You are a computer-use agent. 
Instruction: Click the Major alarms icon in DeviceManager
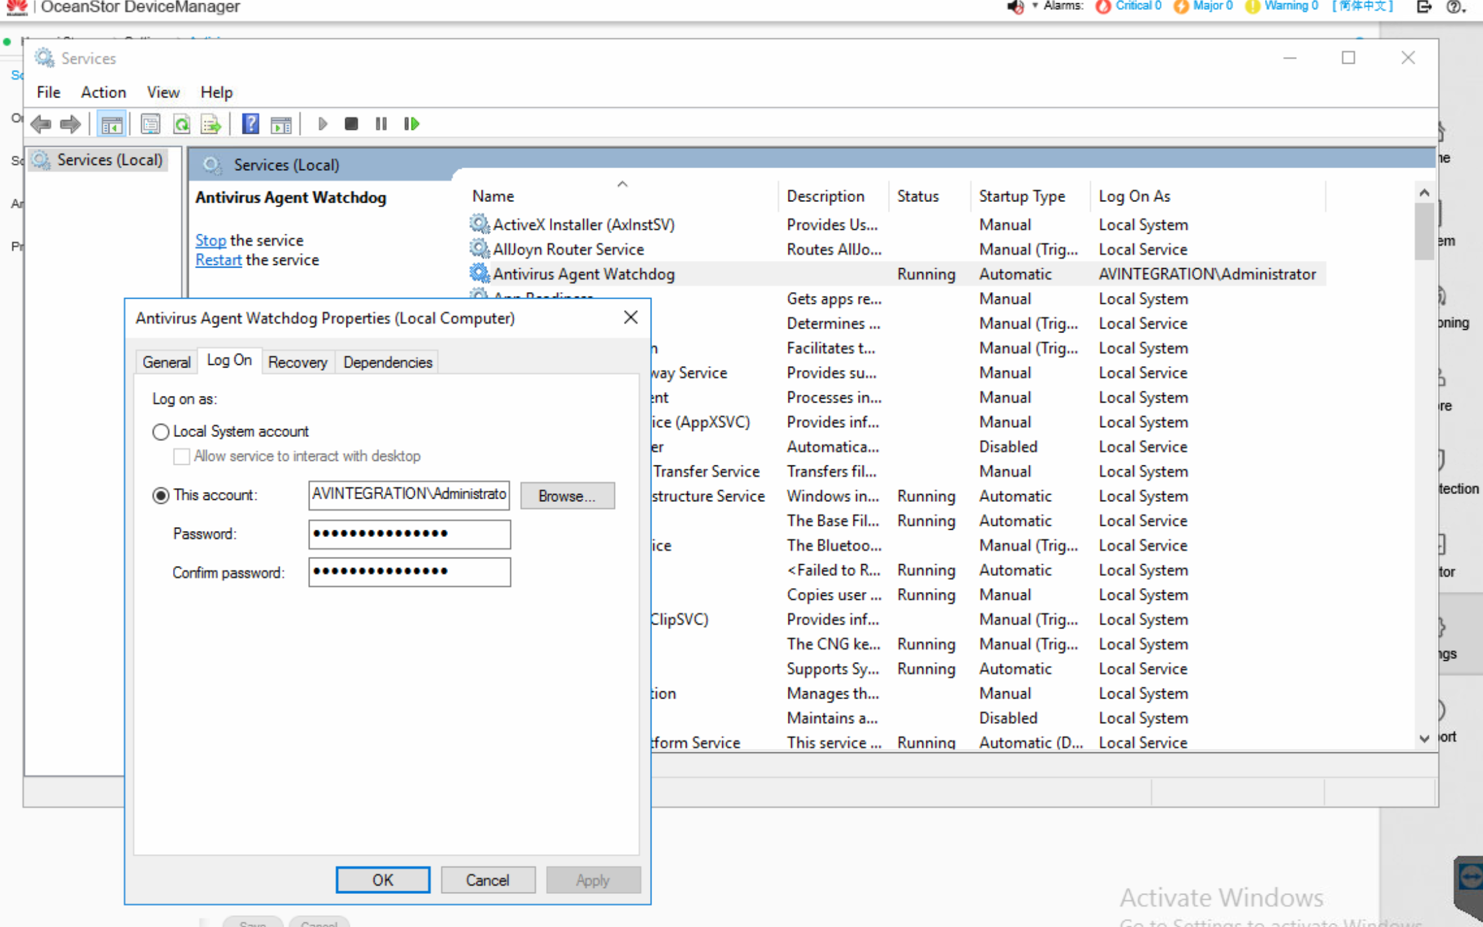pyautogui.click(x=1181, y=7)
